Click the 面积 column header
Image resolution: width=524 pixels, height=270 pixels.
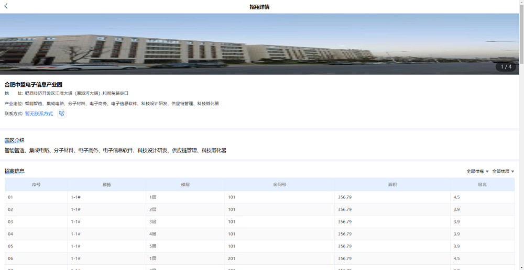pos(392,185)
